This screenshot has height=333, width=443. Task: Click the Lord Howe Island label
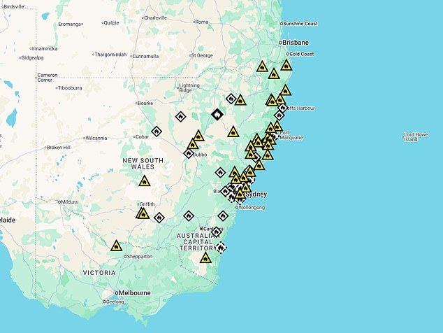tap(419, 136)
